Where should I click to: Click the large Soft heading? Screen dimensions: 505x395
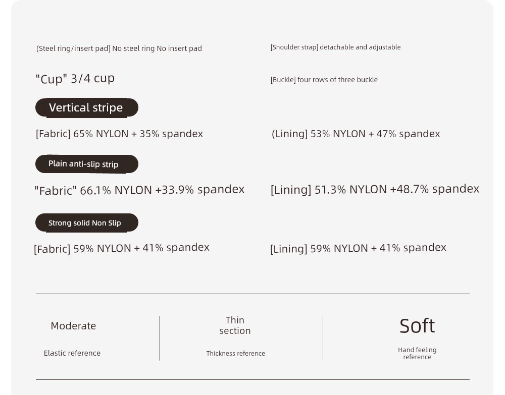(417, 326)
